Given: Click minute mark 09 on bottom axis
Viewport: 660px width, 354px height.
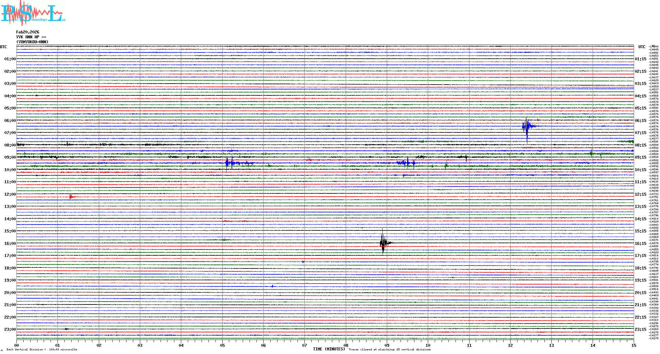Looking at the screenshot, I should tap(387, 345).
